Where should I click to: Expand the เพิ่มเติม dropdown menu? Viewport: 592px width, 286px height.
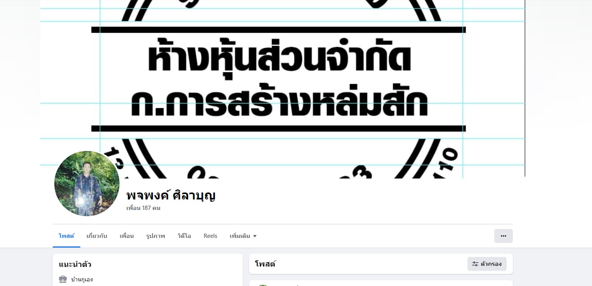(243, 236)
